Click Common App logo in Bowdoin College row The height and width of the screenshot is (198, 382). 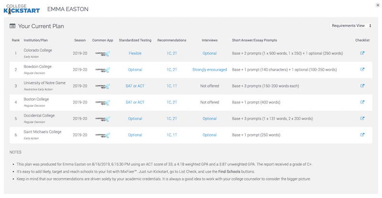(103, 70)
